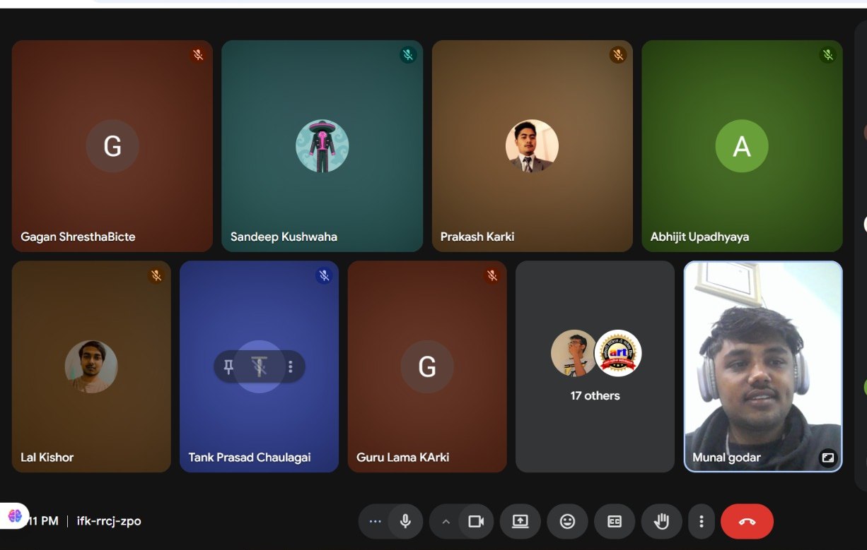
Task: Click the picture-in-picture icon on Munal godar's tile
Action: point(827,458)
